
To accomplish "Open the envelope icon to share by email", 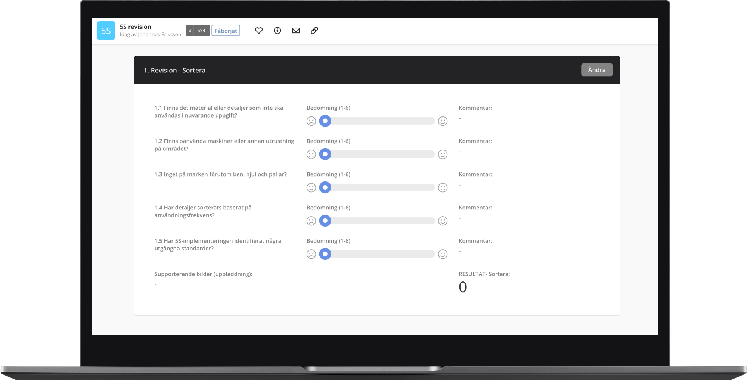I will (x=296, y=30).
